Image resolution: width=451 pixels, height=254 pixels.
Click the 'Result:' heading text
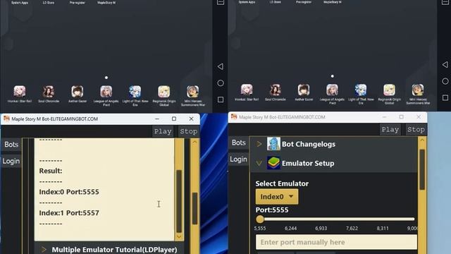[51, 171]
